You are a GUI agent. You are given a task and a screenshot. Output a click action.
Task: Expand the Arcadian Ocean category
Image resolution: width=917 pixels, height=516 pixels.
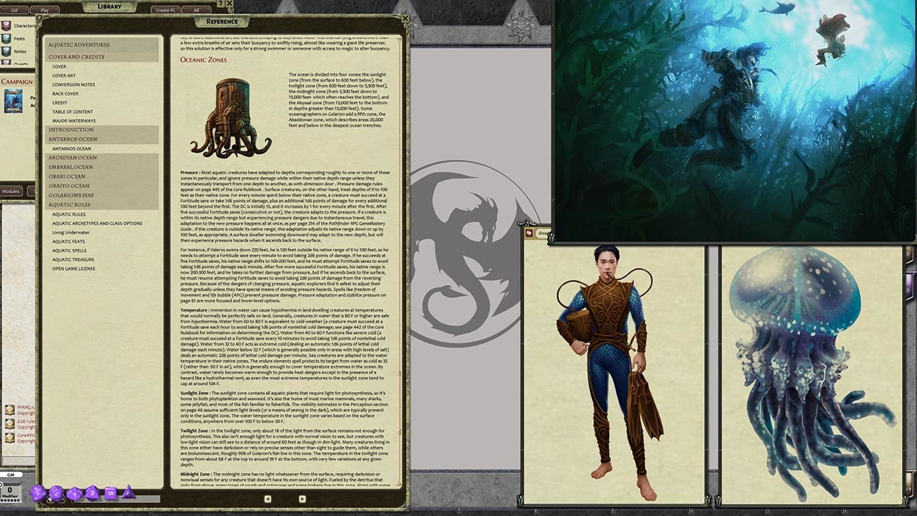pyautogui.click(x=72, y=158)
